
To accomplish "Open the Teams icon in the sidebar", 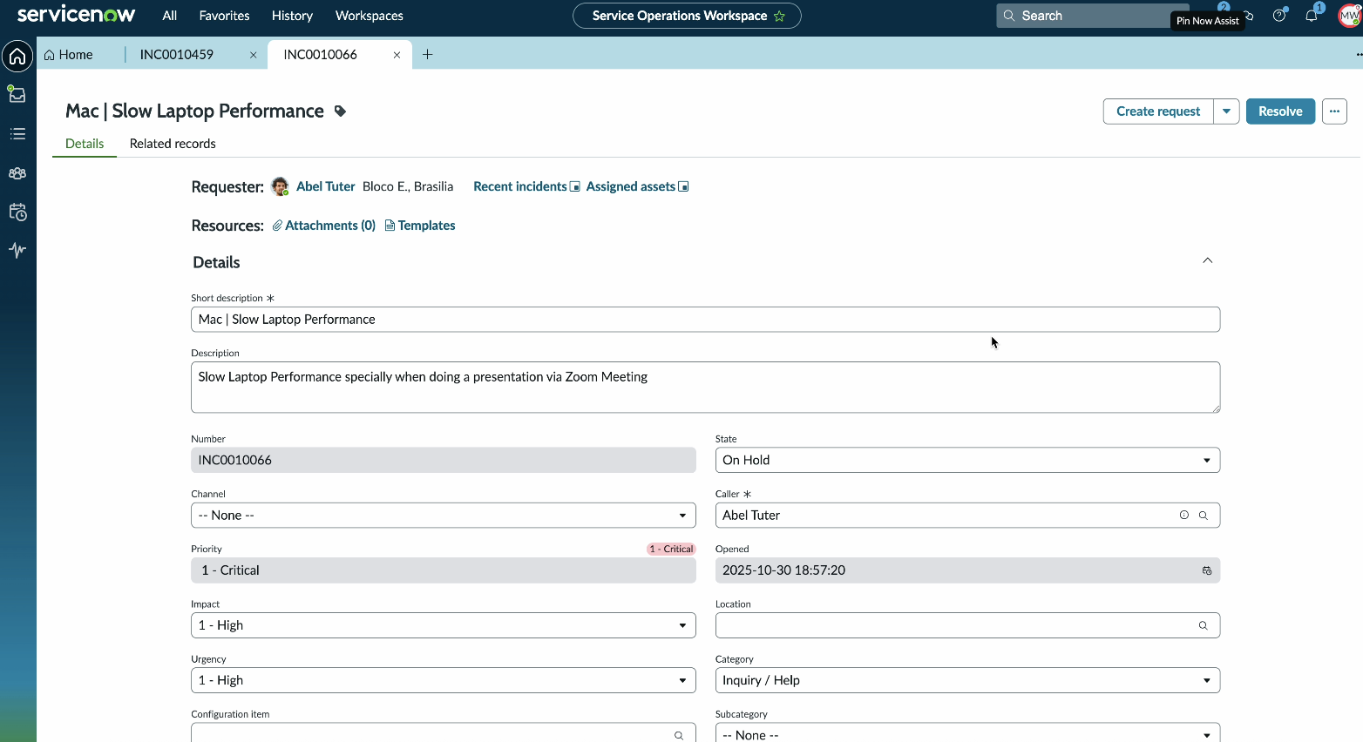I will [x=17, y=173].
